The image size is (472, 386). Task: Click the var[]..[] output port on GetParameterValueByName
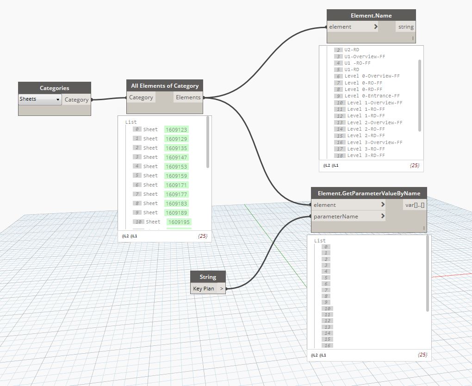point(414,205)
